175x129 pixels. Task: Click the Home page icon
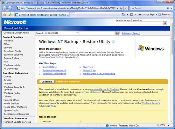click(x=123, y=14)
